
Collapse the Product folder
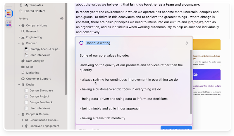tap(19, 43)
